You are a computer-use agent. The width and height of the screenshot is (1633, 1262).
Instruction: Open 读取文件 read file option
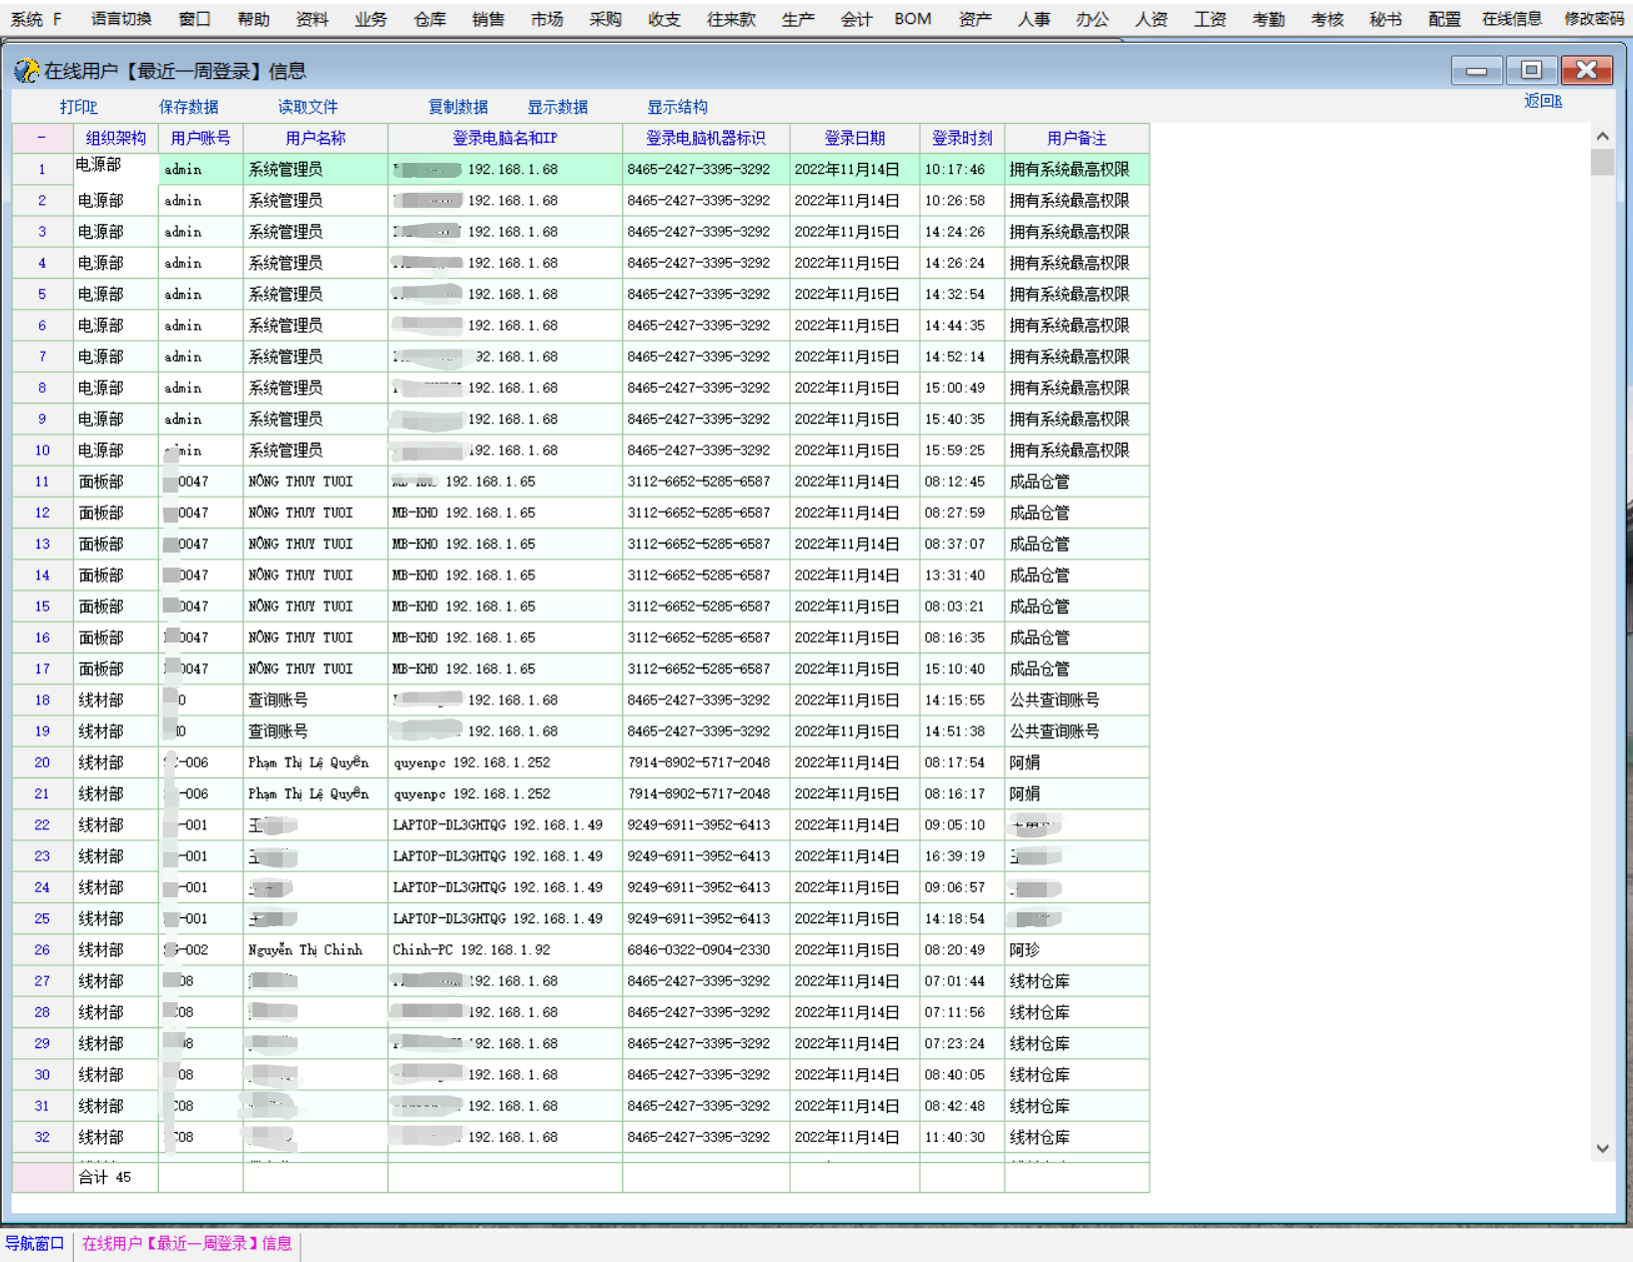308,107
